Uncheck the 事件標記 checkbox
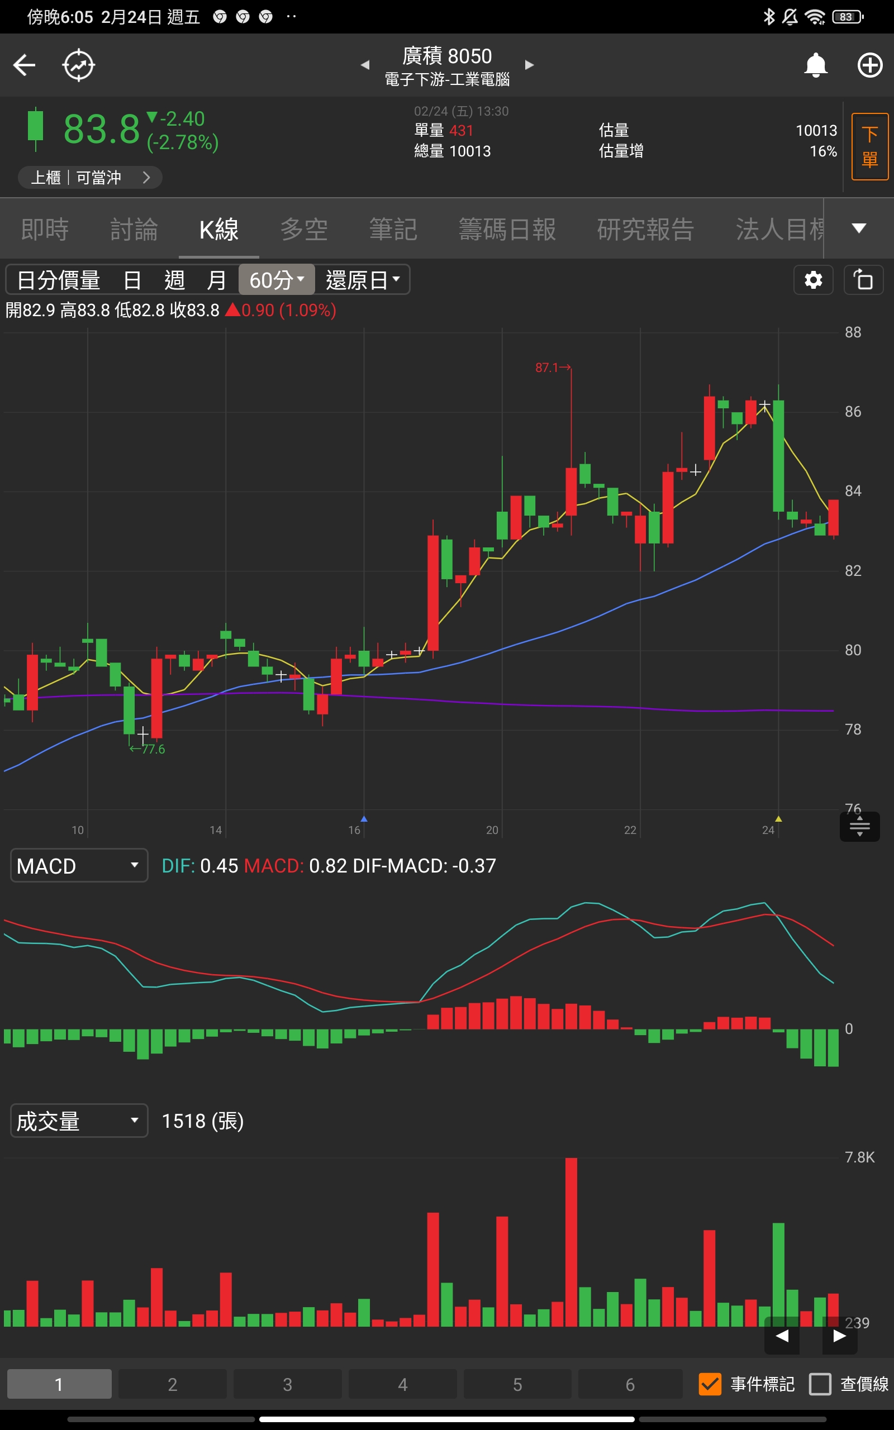894x1430 pixels. pos(710,1384)
